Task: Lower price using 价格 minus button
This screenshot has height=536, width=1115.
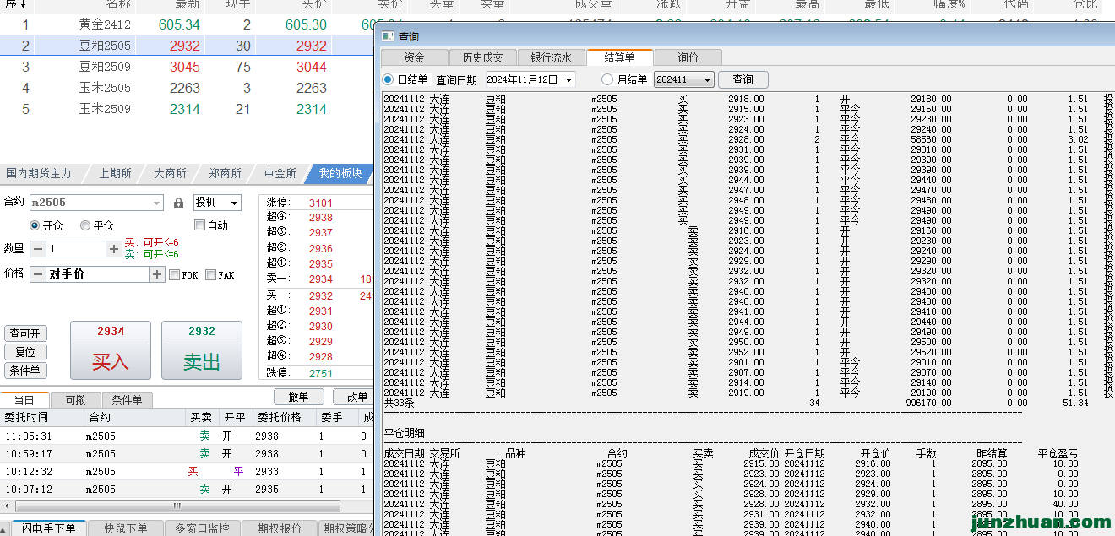Action: pyautogui.click(x=38, y=274)
